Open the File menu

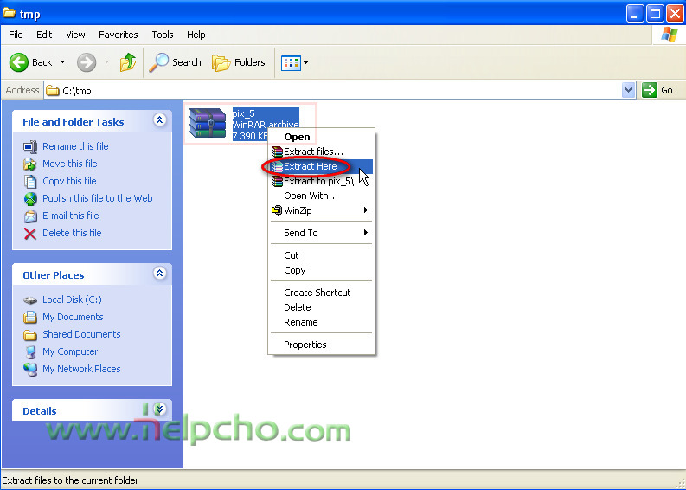[x=16, y=35]
